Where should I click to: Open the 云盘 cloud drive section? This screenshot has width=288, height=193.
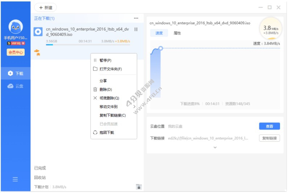(16, 86)
